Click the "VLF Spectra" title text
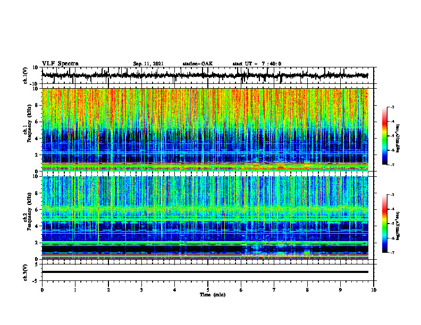The width and height of the screenshot is (421, 325). click(x=60, y=64)
